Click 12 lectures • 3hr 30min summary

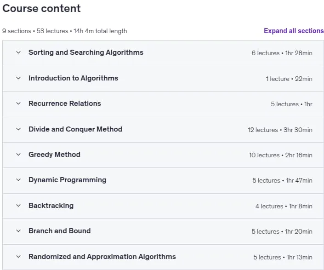(280, 130)
